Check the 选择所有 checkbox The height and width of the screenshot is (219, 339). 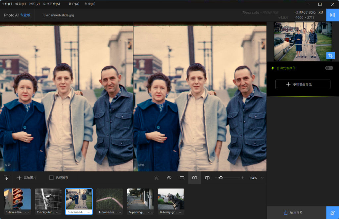tap(51, 178)
